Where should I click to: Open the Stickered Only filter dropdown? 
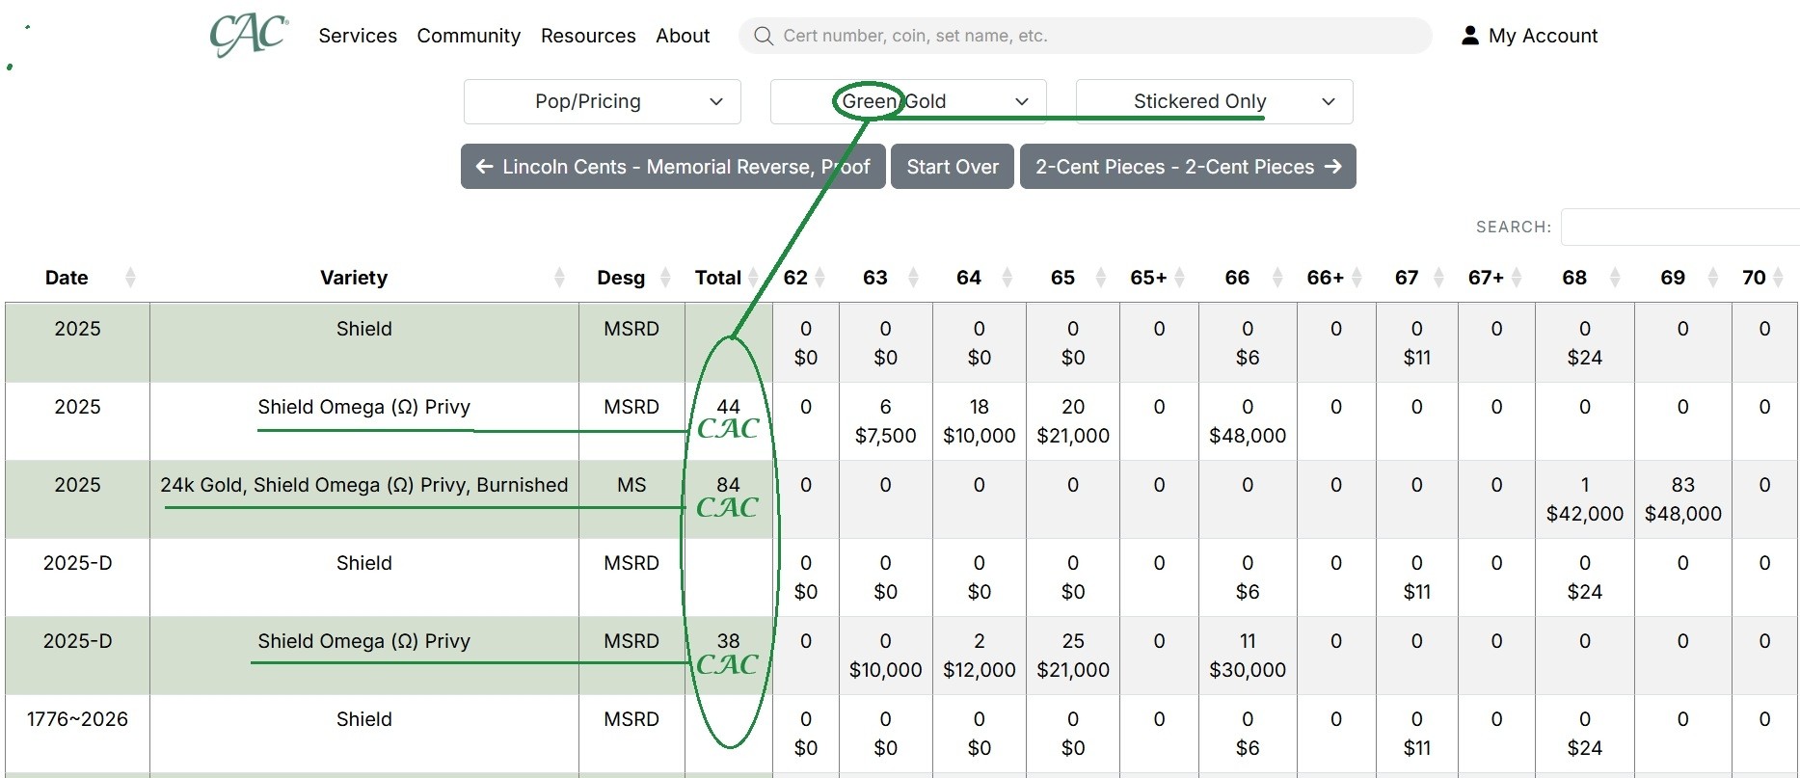tap(1214, 101)
